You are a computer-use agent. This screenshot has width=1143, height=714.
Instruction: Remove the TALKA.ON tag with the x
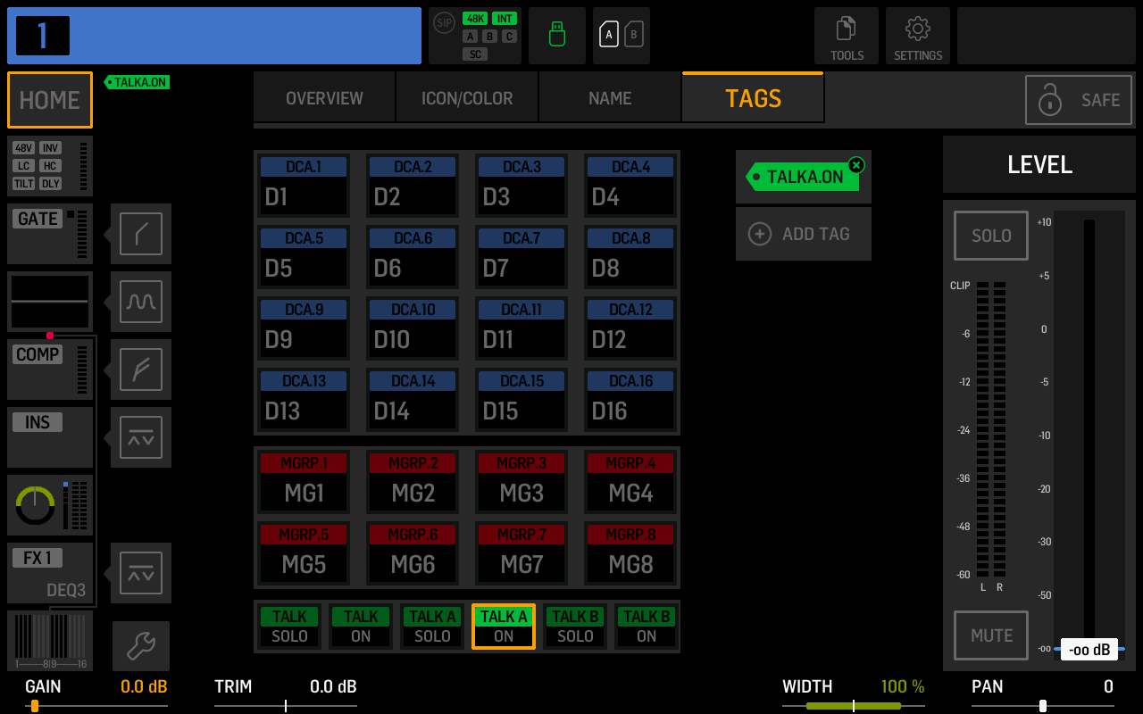856,165
